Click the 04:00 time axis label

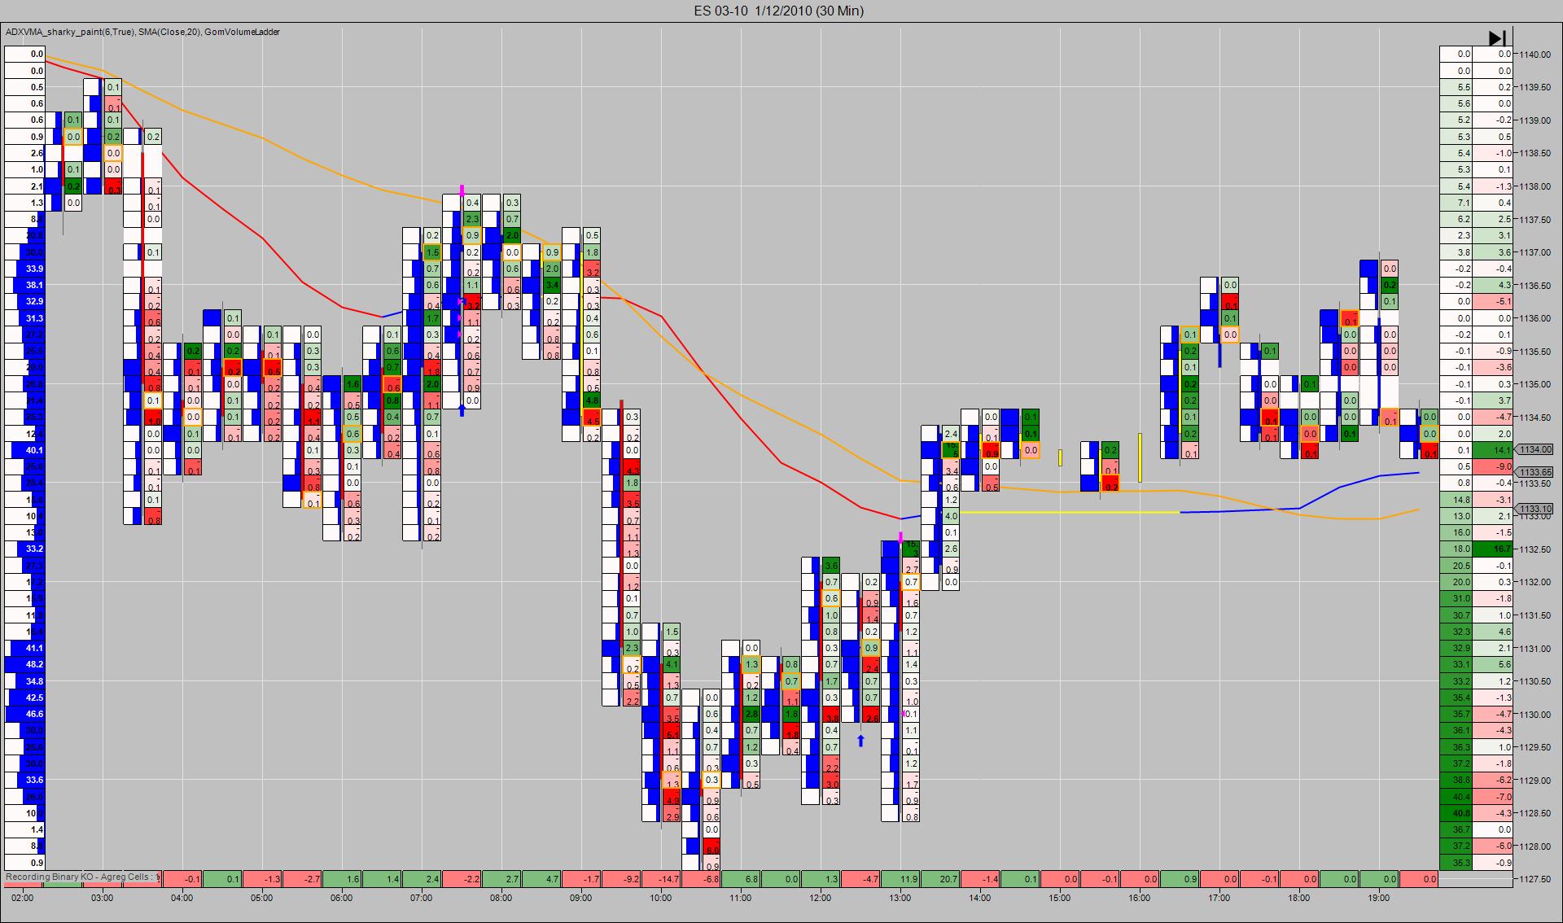[x=182, y=898]
